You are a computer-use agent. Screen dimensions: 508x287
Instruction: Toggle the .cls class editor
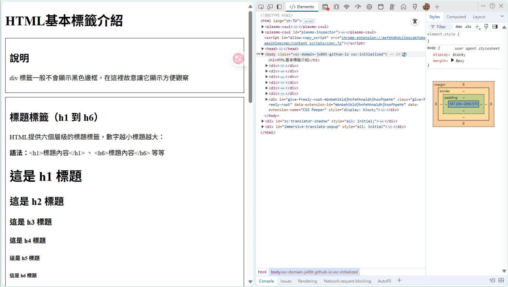468,27
